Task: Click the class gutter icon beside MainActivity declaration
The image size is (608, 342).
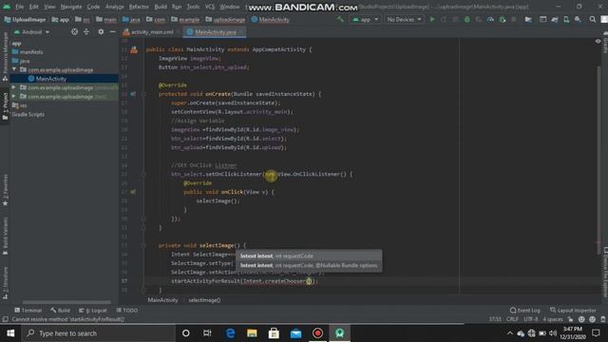Action: pos(134,49)
